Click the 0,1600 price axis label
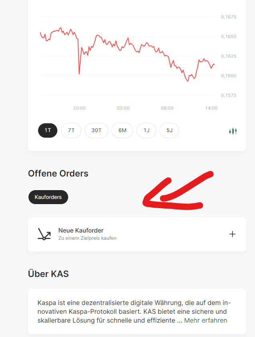 [x=229, y=76]
